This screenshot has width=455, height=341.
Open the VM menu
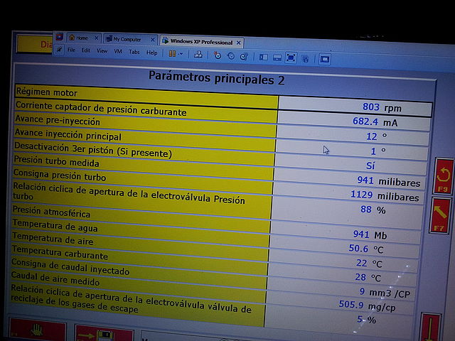pyautogui.click(x=118, y=52)
